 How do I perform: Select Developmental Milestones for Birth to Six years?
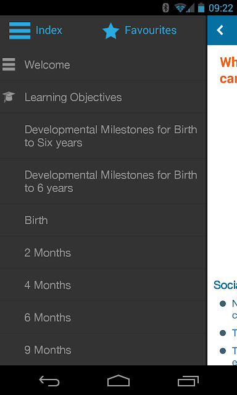click(103, 136)
